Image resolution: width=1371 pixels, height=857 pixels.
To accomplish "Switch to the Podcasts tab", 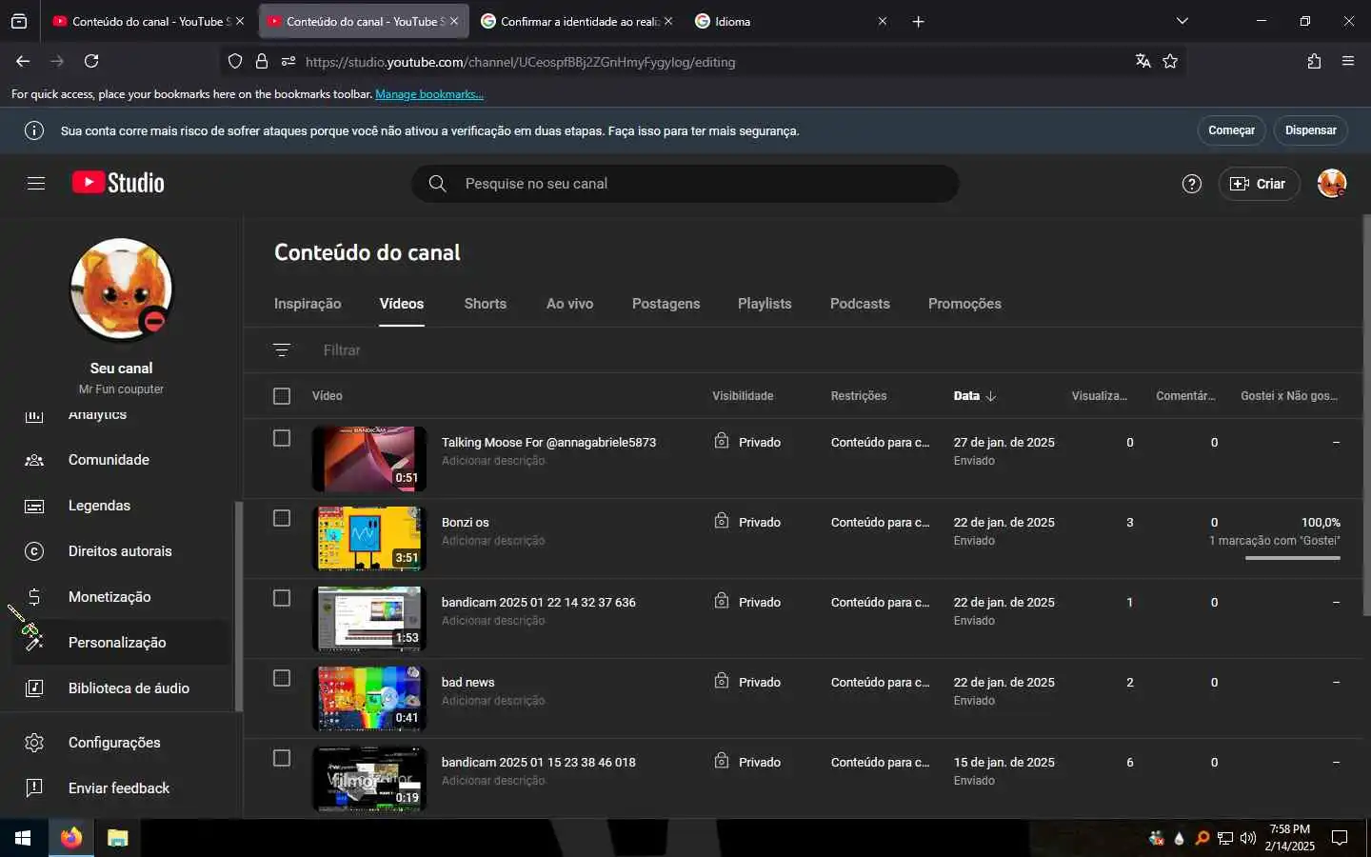I will click(860, 304).
